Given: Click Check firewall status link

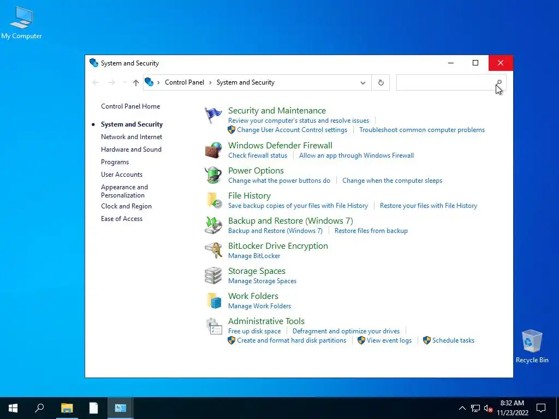Looking at the screenshot, I should [x=258, y=155].
